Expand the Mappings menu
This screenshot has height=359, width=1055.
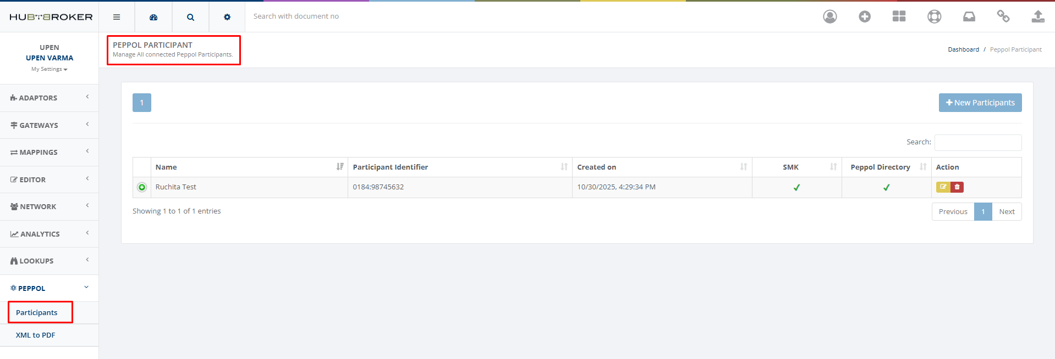coord(50,152)
